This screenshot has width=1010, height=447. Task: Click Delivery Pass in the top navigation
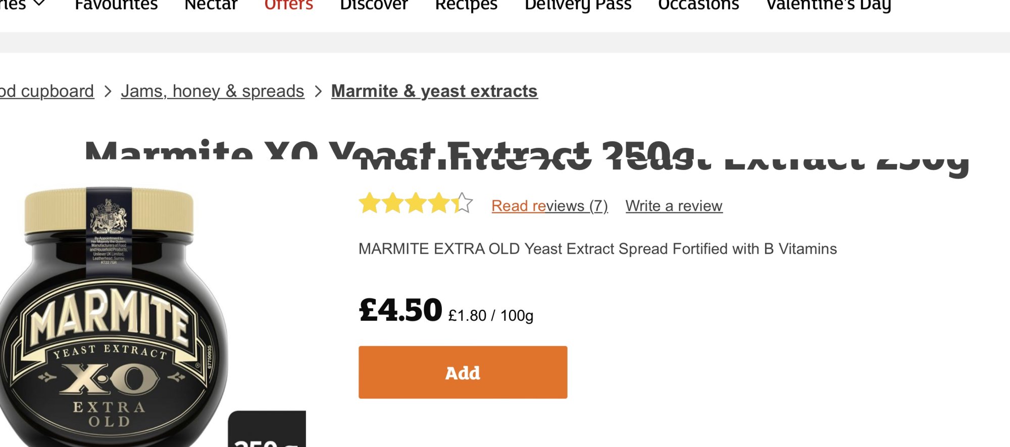578,5
